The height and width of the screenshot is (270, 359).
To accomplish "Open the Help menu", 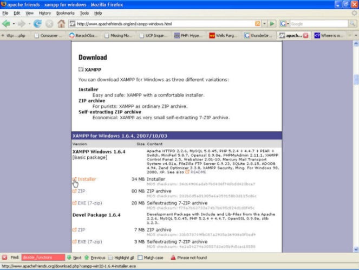I will point(98,13).
